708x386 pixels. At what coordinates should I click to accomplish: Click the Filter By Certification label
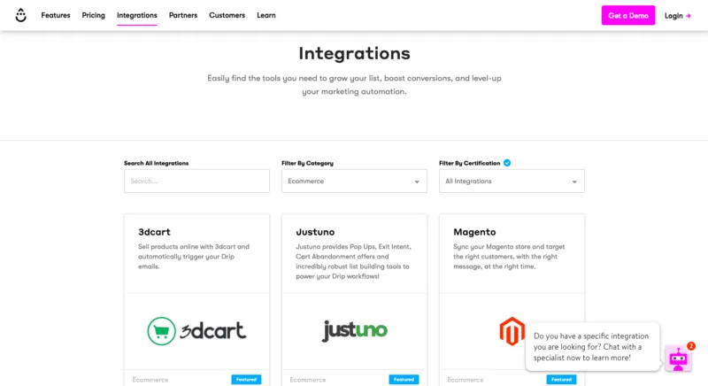pyautogui.click(x=470, y=163)
